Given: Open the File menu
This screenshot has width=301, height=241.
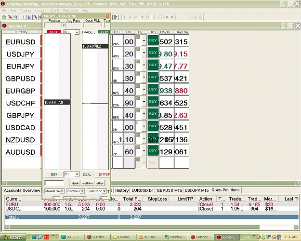Looking at the screenshot, I should (x=4, y=11).
